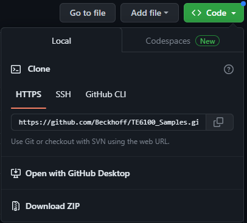Select the HTTPS clone option
247x223 pixels.
pos(29,95)
